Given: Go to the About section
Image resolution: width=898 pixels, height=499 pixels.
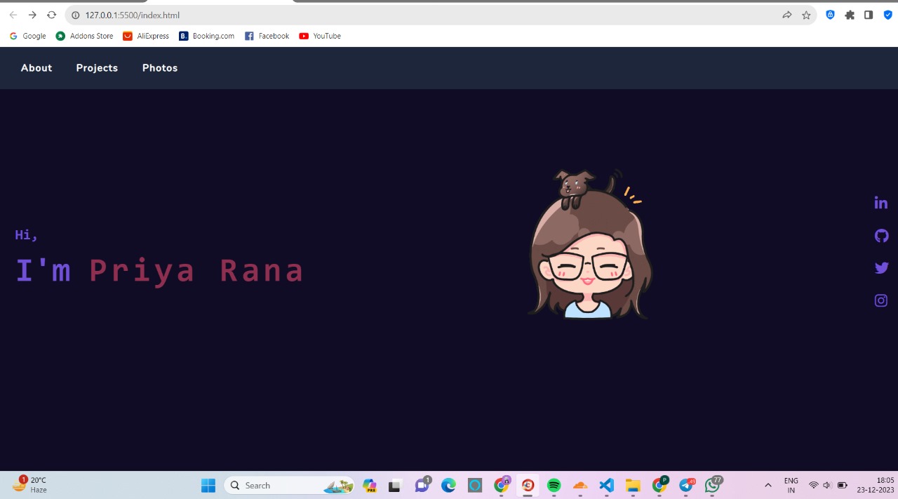Looking at the screenshot, I should pyautogui.click(x=36, y=68).
